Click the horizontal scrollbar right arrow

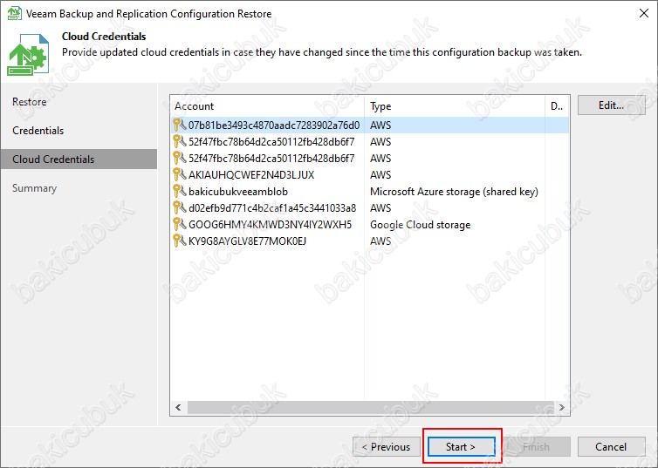561,407
